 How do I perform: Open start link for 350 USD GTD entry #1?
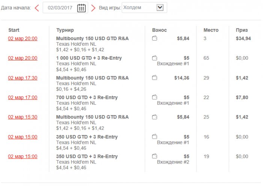point(23,137)
